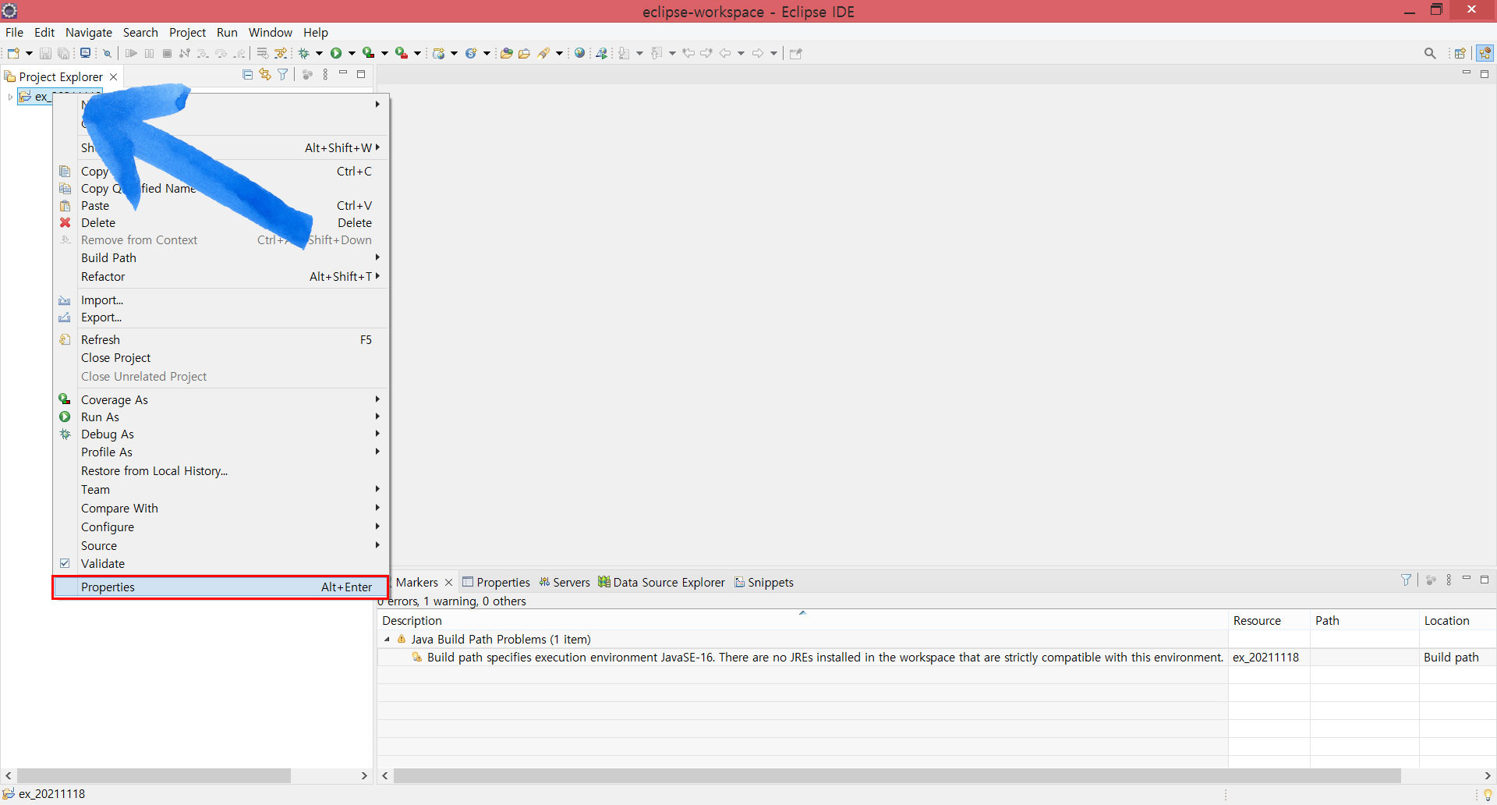Open Markers panel View Menu dots
This screenshot has height=805, width=1497.
pyautogui.click(x=1449, y=580)
